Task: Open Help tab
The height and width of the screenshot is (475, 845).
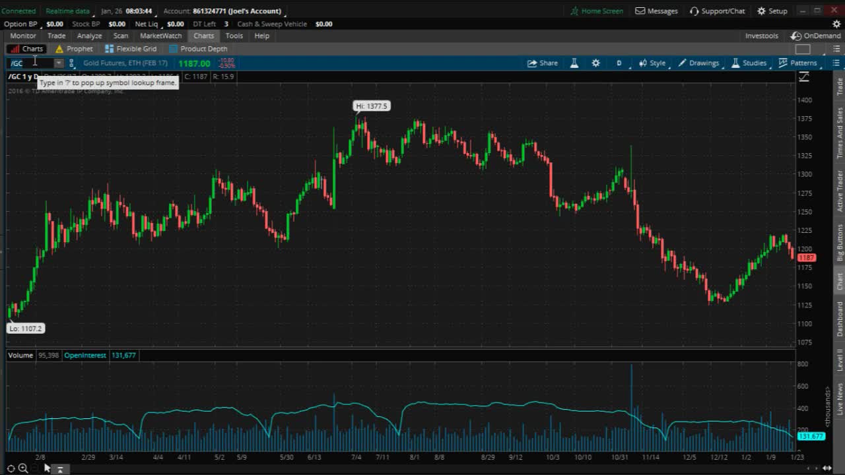Action: 262,36
